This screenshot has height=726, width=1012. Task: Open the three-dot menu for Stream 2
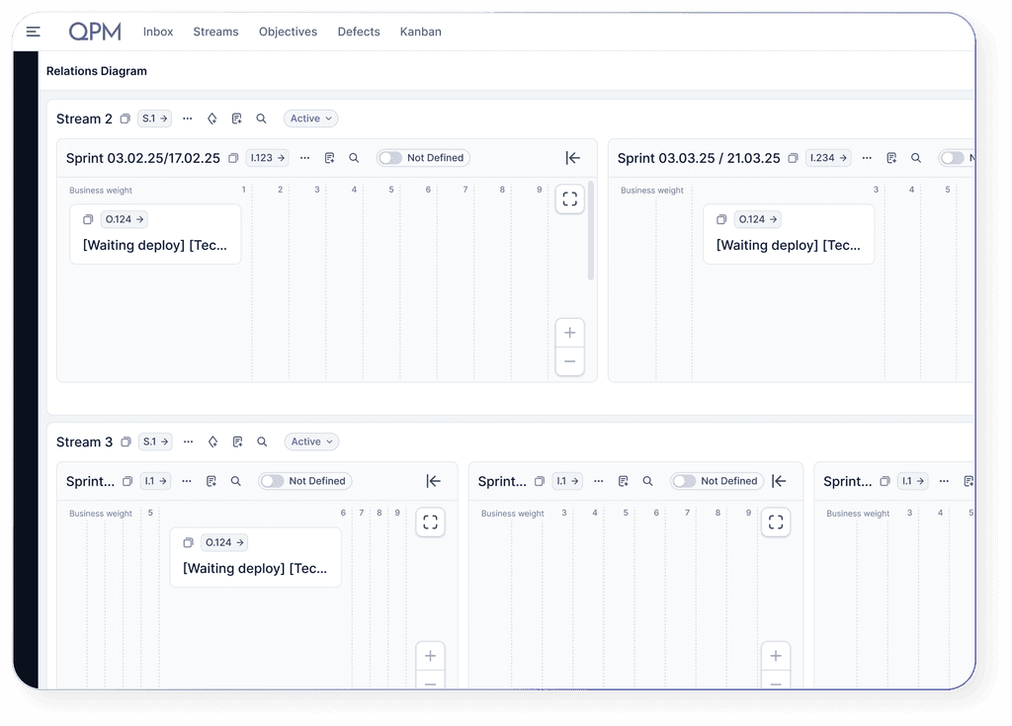pyautogui.click(x=187, y=119)
